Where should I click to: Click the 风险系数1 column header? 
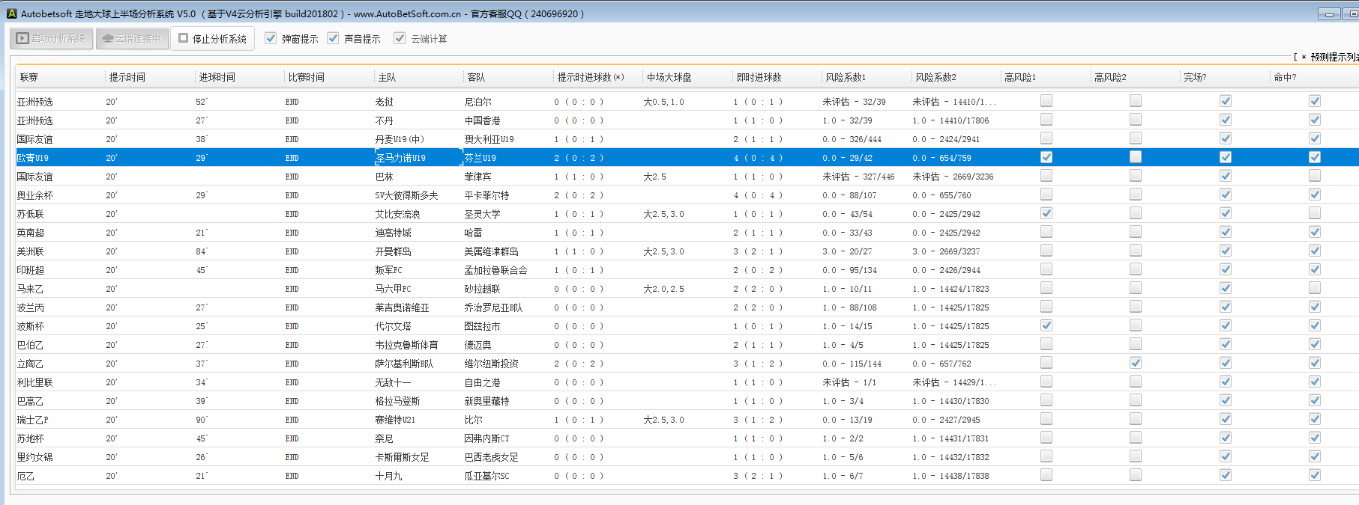pyautogui.click(x=846, y=77)
